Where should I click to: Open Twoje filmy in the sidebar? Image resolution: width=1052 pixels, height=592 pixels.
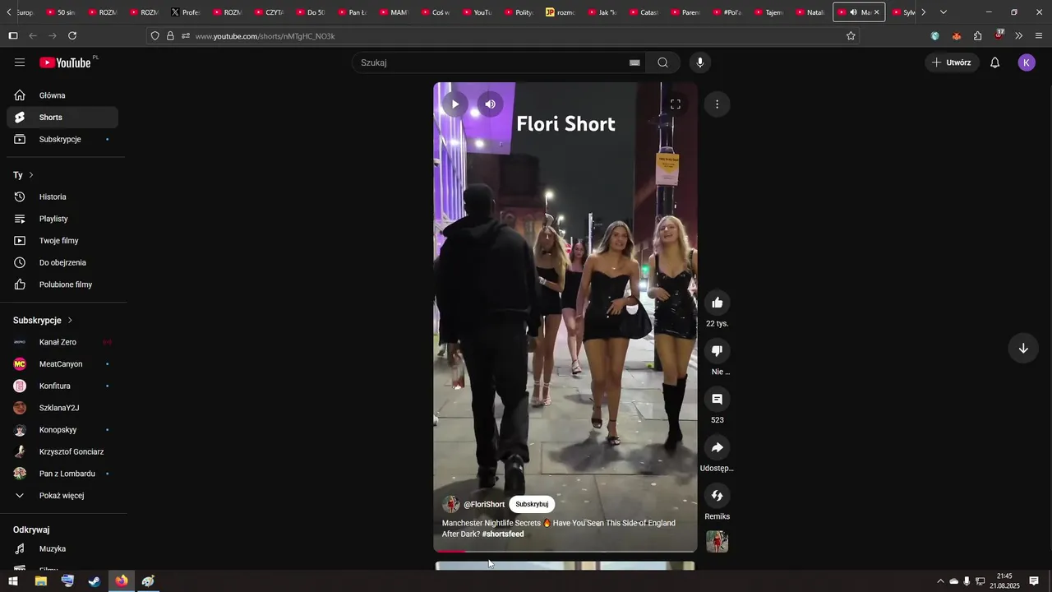62,241
